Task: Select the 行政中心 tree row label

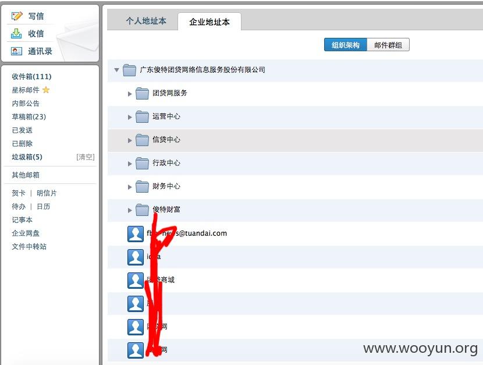Action: click(166, 163)
